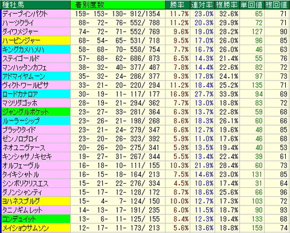Select the ダノンシャンティ stallion name
Image resolution: width=290 pixels, height=233 pixels.
[22, 192]
